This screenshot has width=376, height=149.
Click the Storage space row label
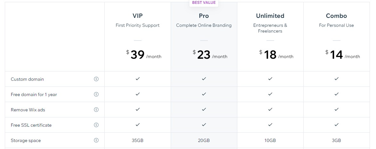click(26, 140)
